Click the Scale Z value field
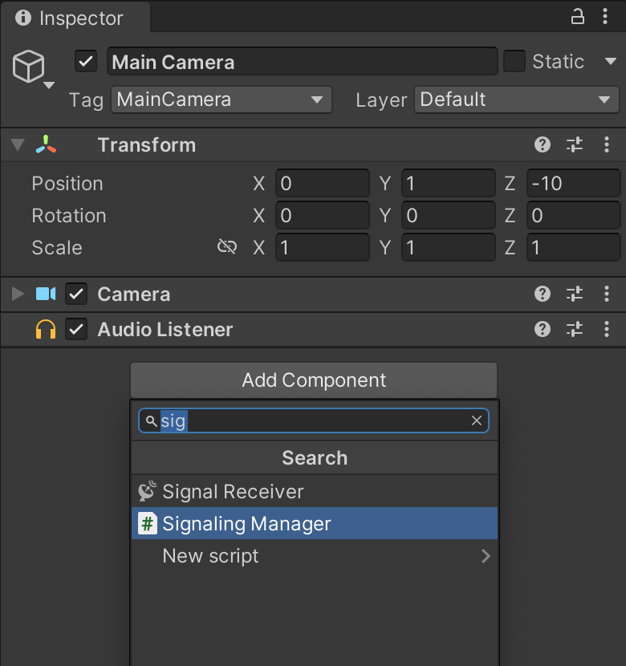 574,247
